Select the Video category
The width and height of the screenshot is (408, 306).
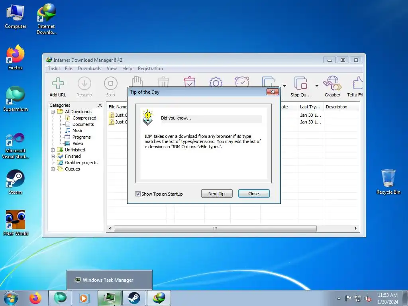78,143
